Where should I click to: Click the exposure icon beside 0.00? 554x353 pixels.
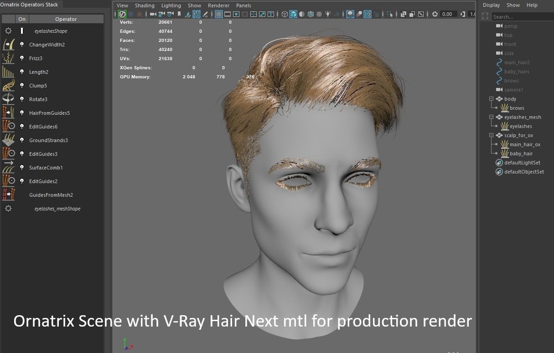click(435, 14)
